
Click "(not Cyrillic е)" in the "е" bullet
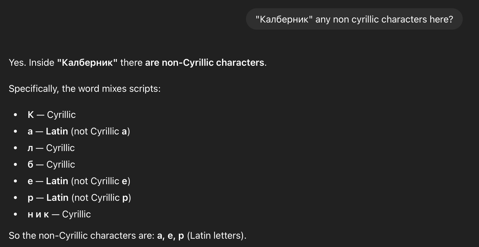pos(101,181)
